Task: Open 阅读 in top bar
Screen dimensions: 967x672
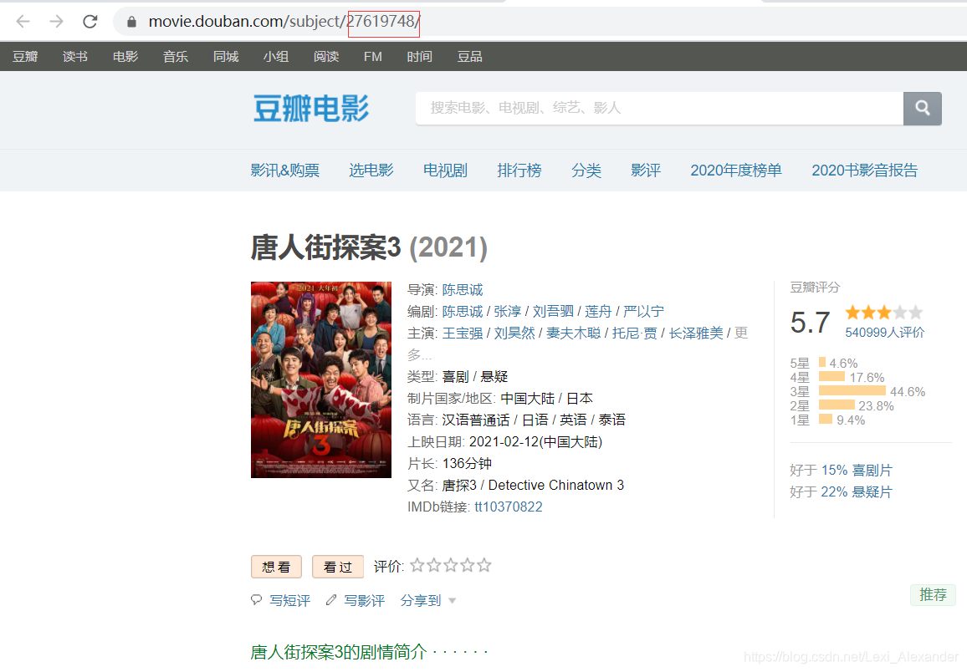Action: [x=326, y=57]
